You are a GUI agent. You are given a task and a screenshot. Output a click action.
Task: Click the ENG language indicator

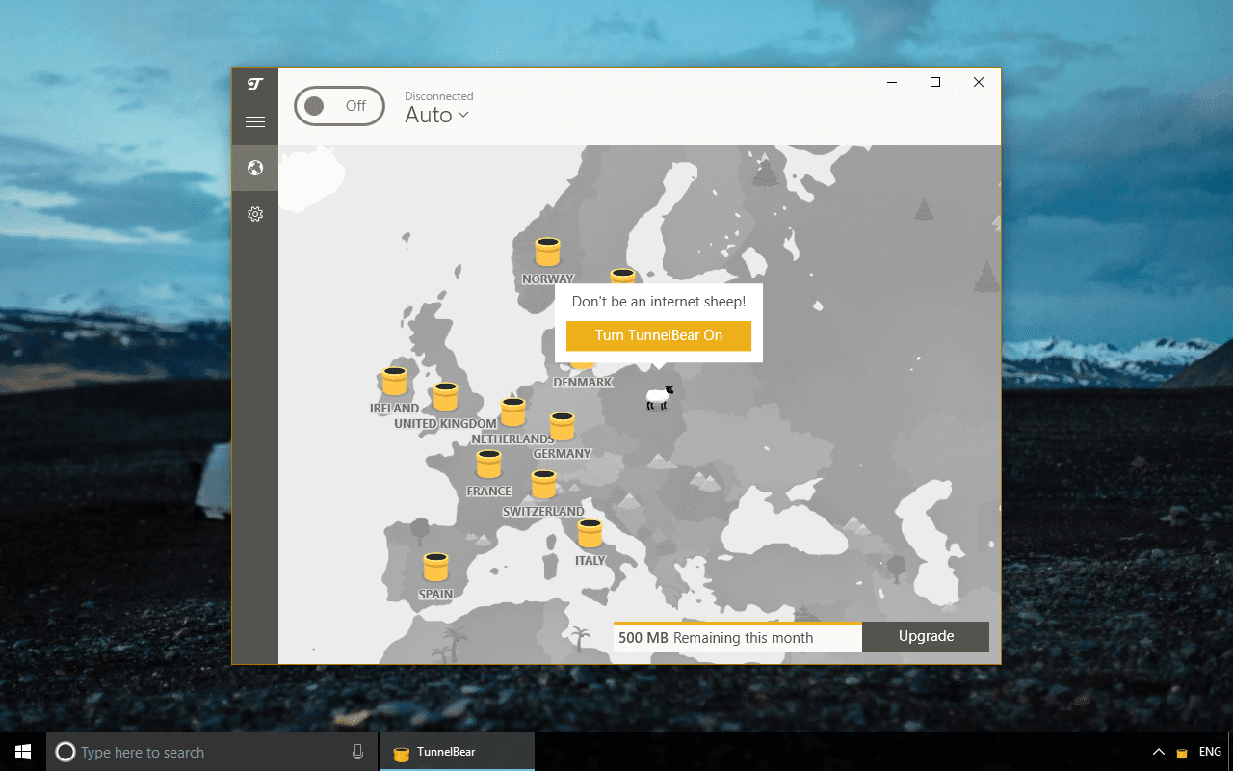point(1210,752)
